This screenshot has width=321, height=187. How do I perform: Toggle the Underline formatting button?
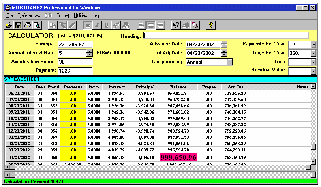click(x=107, y=25)
